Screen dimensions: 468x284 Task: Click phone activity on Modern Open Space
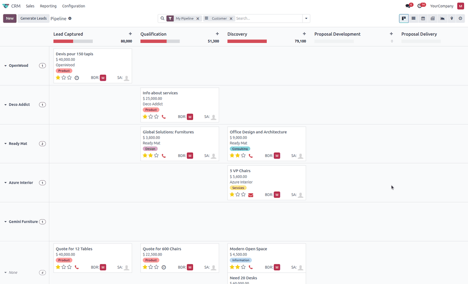[251, 267]
